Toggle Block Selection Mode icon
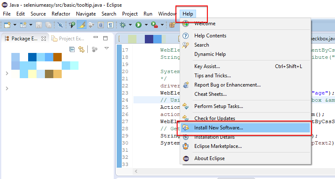335x179 pixels. click(101, 25)
